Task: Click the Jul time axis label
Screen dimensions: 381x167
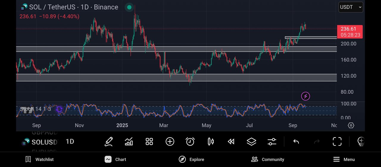Action: pos(249,125)
